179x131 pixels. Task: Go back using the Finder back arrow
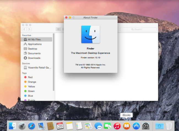tap(24, 29)
